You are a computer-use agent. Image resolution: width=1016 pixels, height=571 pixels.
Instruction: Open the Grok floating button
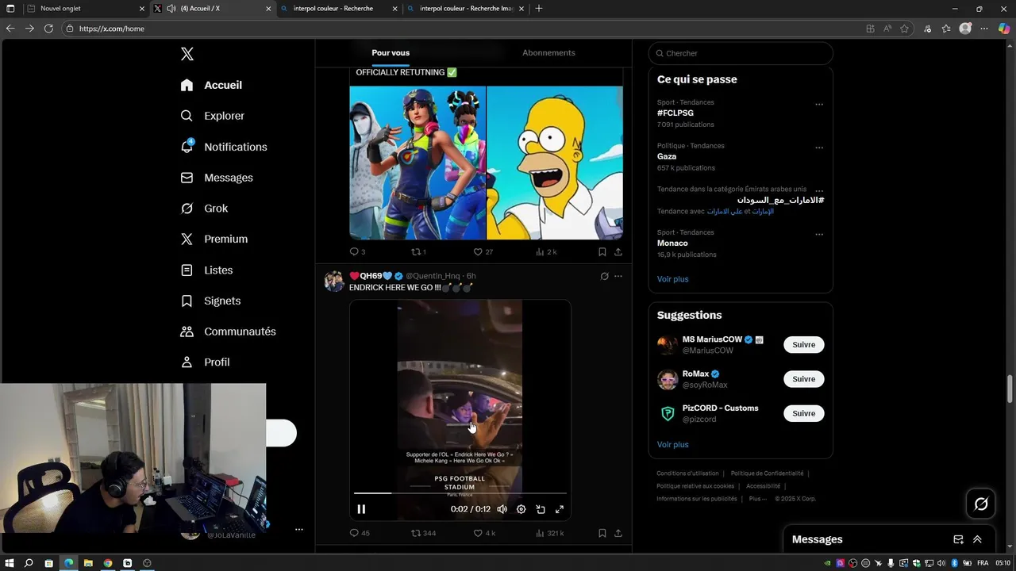coord(981,504)
